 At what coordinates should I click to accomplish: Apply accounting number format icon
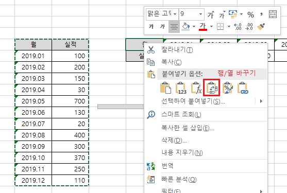[233, 14]
